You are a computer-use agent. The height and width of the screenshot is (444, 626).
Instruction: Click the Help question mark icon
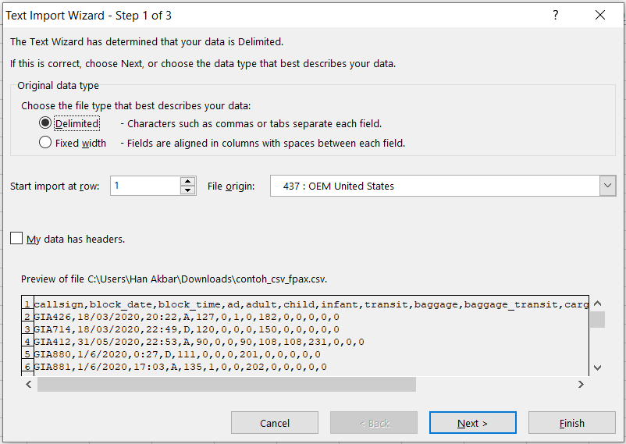tap(556, 16)
